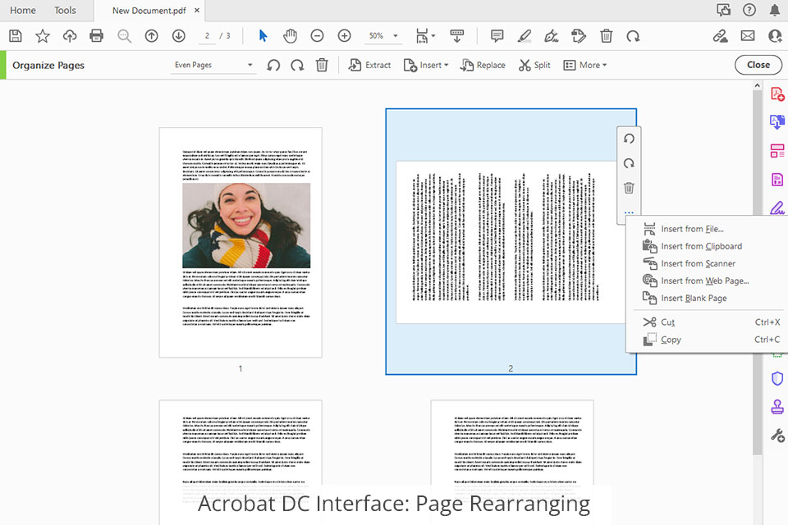The image size is (788, 525).
Task: Open the fit page options dropdown
Action: [425, 35]
